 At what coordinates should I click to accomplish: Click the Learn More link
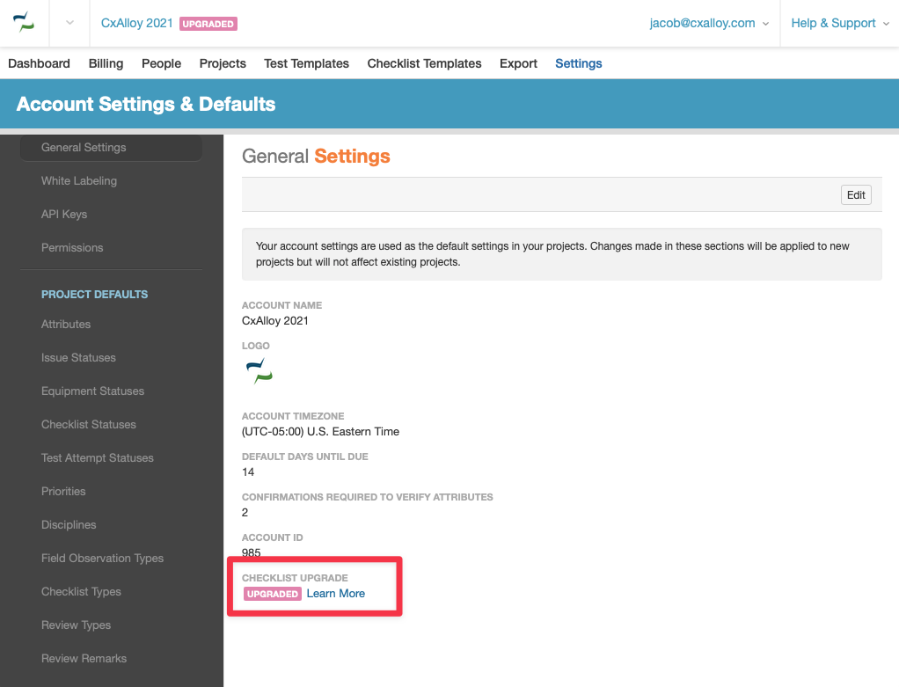tap(336, 594)
